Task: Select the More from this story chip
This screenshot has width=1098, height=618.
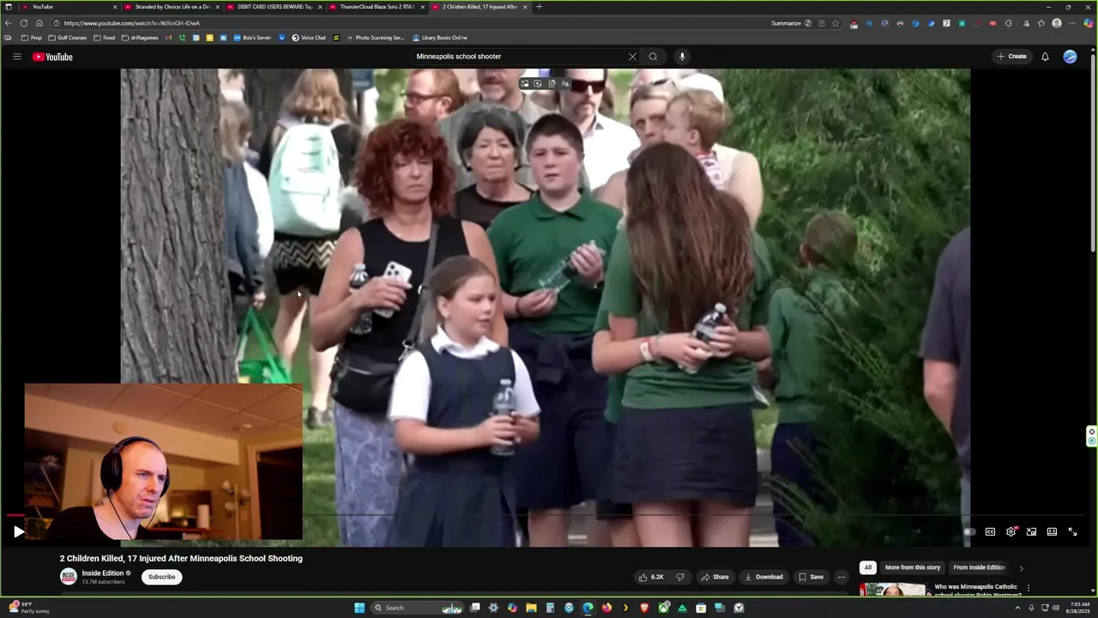Action: tap(913, 567)
